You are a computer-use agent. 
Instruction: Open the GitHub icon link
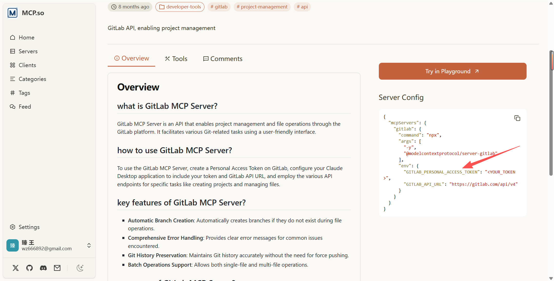coord(29,268)
